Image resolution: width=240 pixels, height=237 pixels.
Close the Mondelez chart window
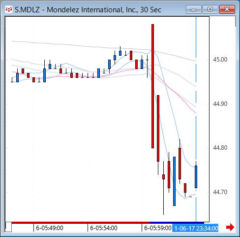[227, 9]
